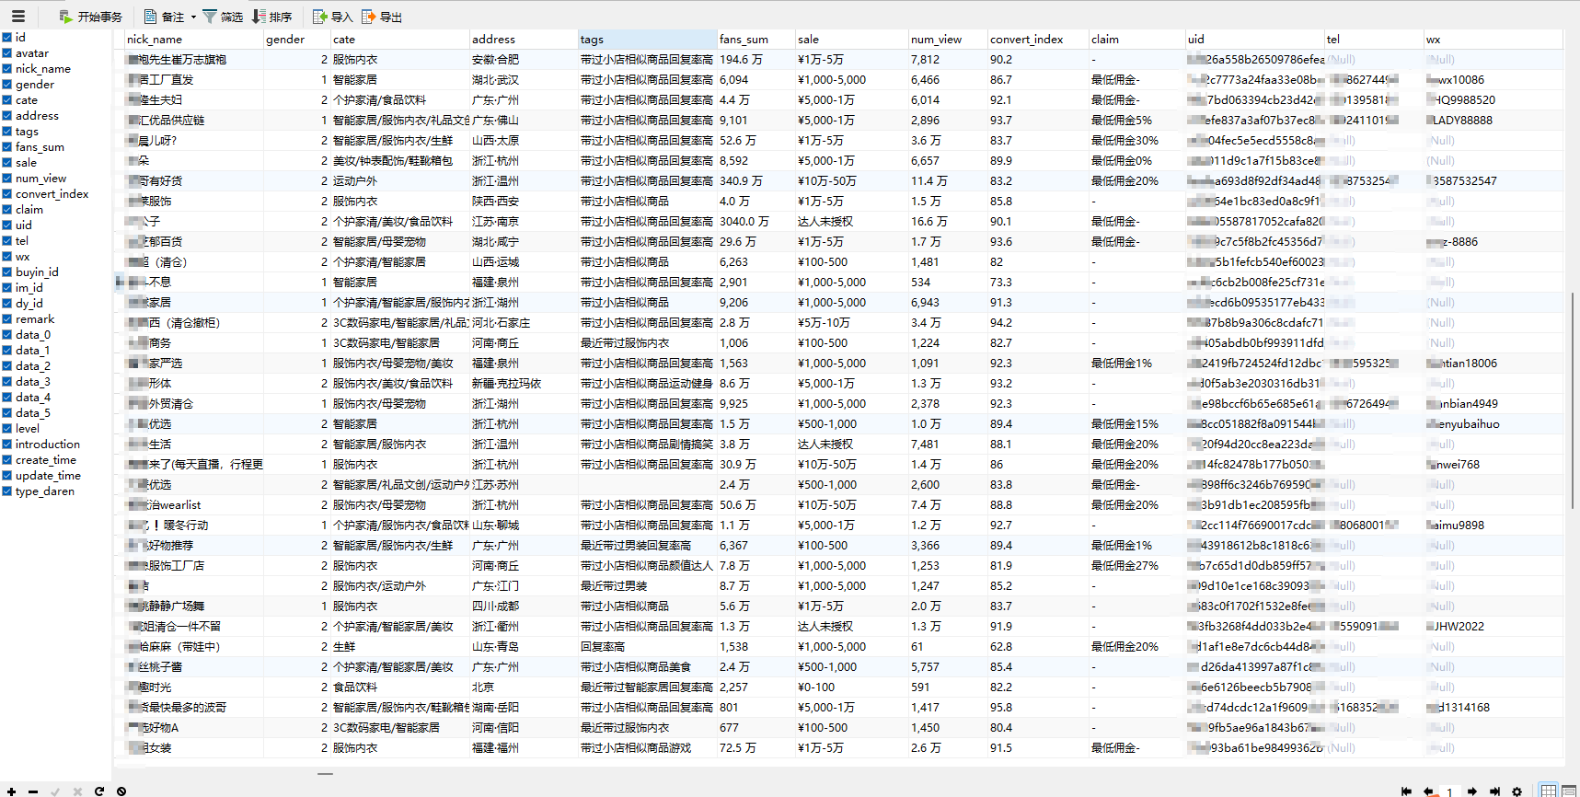Toggle the remark column checkbox
This screenshot has height=797, width=1580.
[x=7, y=319]
